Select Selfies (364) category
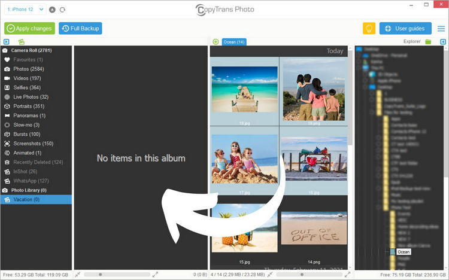Screen dimensions: 449x280 (x=28, y=87)
